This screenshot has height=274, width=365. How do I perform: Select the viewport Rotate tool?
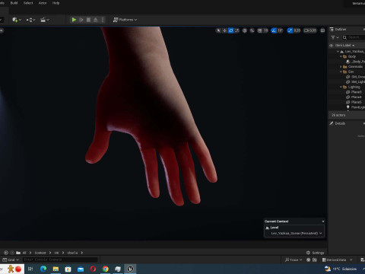pyautogui.click(x=231, y=30)
